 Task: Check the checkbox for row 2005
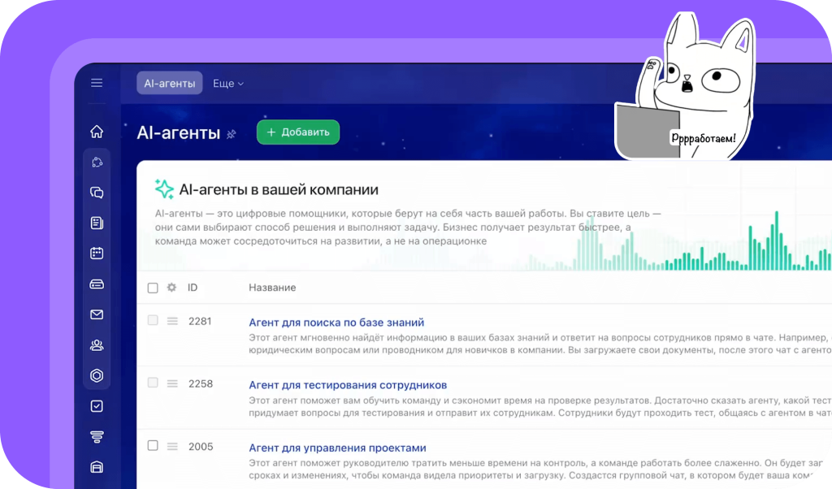pos(153,446)
